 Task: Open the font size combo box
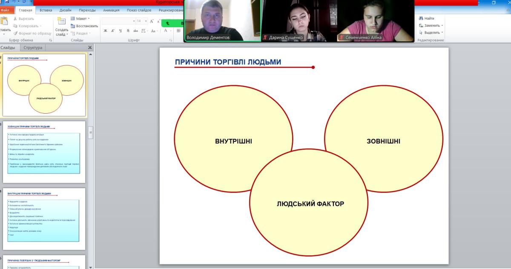click(140, 21)
